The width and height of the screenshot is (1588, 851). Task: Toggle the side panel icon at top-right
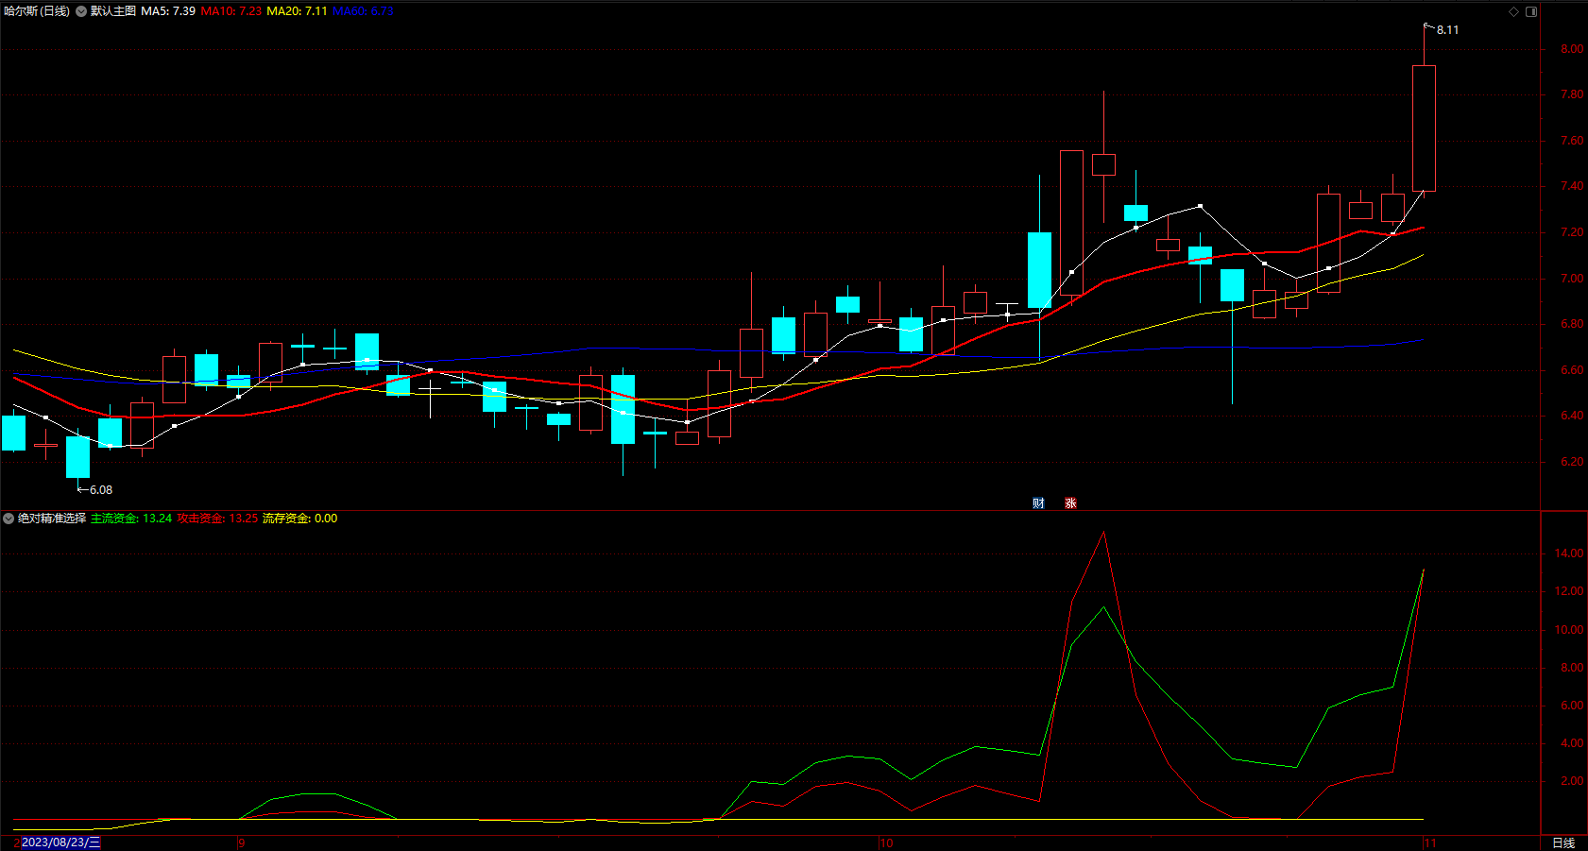[x=1531, y=11]
